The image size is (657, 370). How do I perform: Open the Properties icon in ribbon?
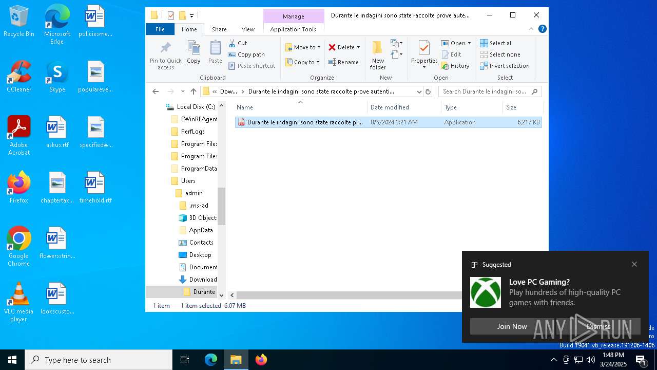coord(424,48)
